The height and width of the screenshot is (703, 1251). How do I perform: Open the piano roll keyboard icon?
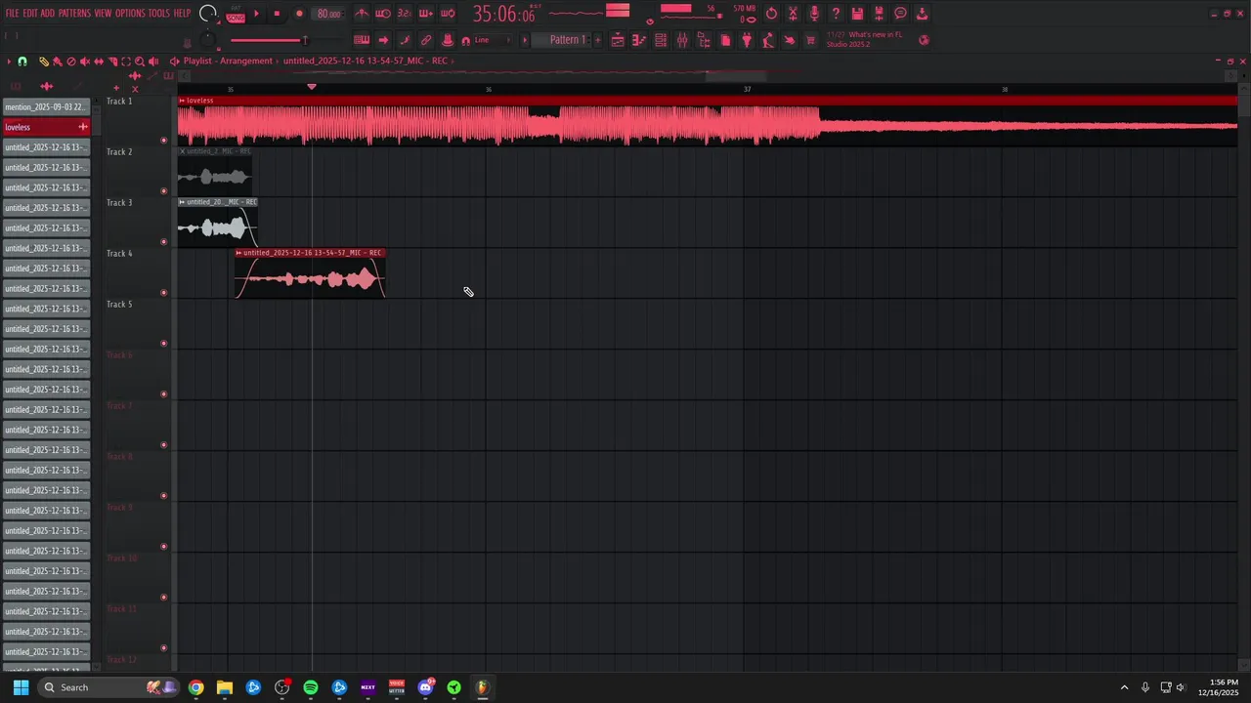click(640, 40)
